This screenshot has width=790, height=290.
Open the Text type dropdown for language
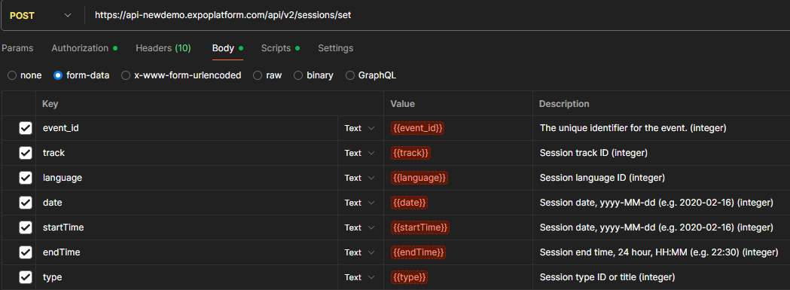(360, 178)
